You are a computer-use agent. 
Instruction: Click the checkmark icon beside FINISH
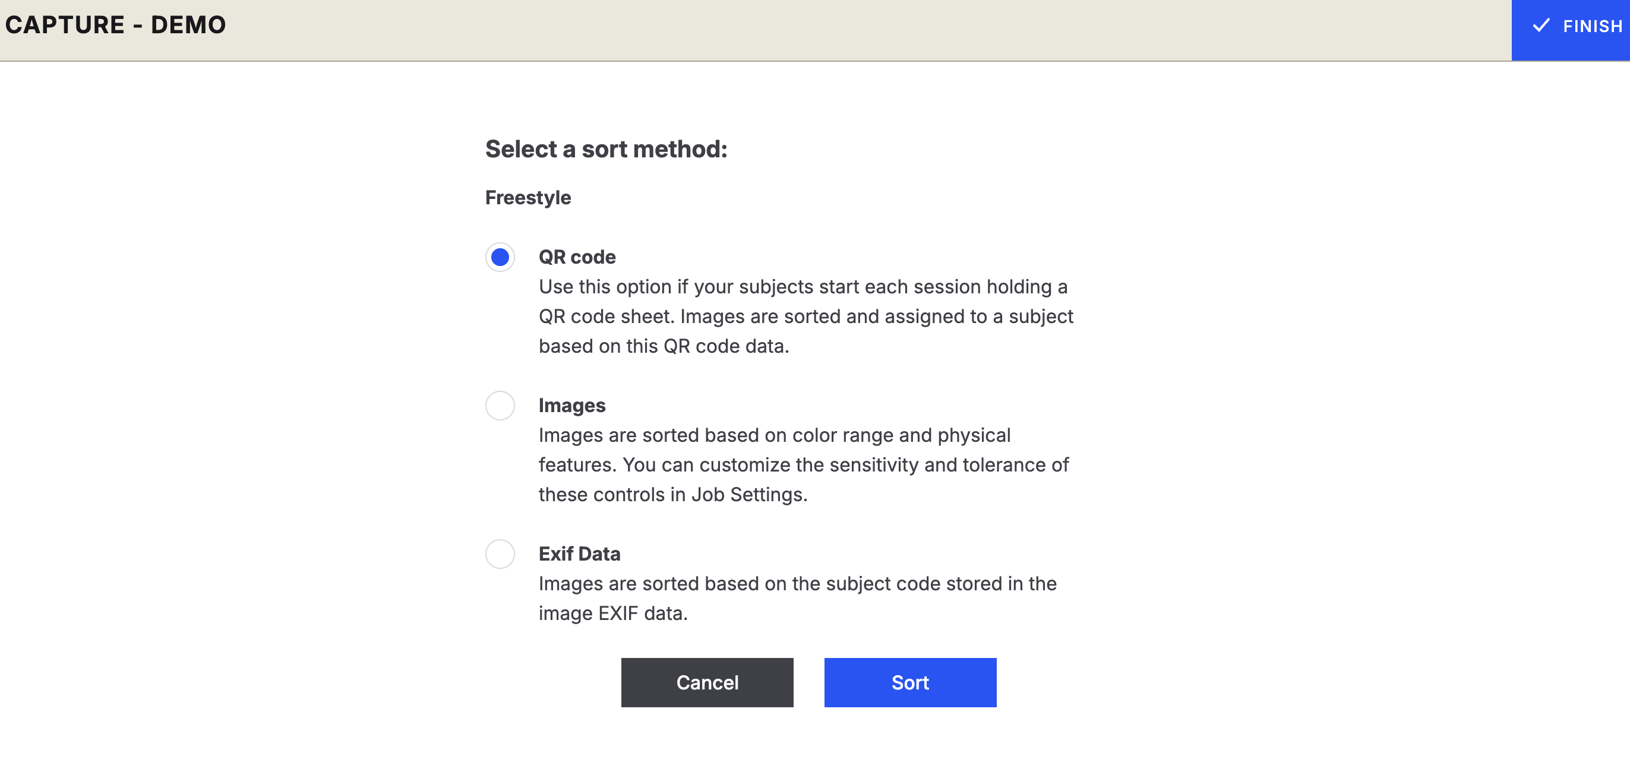pyautogui.click(x=1541, y=26)
